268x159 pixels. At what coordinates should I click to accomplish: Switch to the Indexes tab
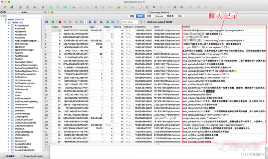159,16
